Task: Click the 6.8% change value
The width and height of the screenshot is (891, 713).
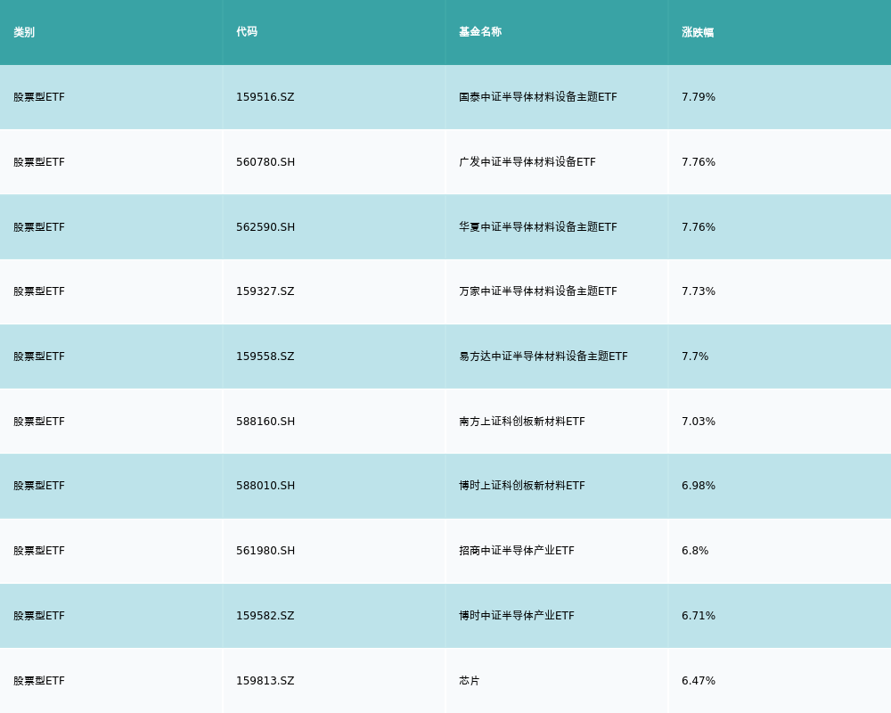Action: point(695,551)
